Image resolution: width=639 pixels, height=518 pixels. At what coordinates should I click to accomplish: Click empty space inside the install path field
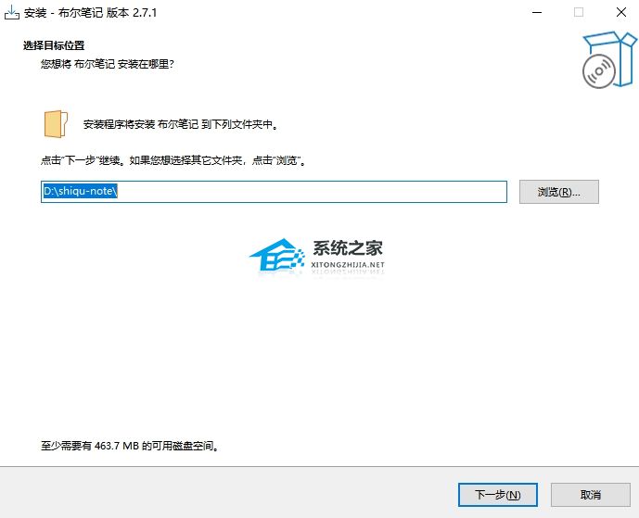pos(312,192)
